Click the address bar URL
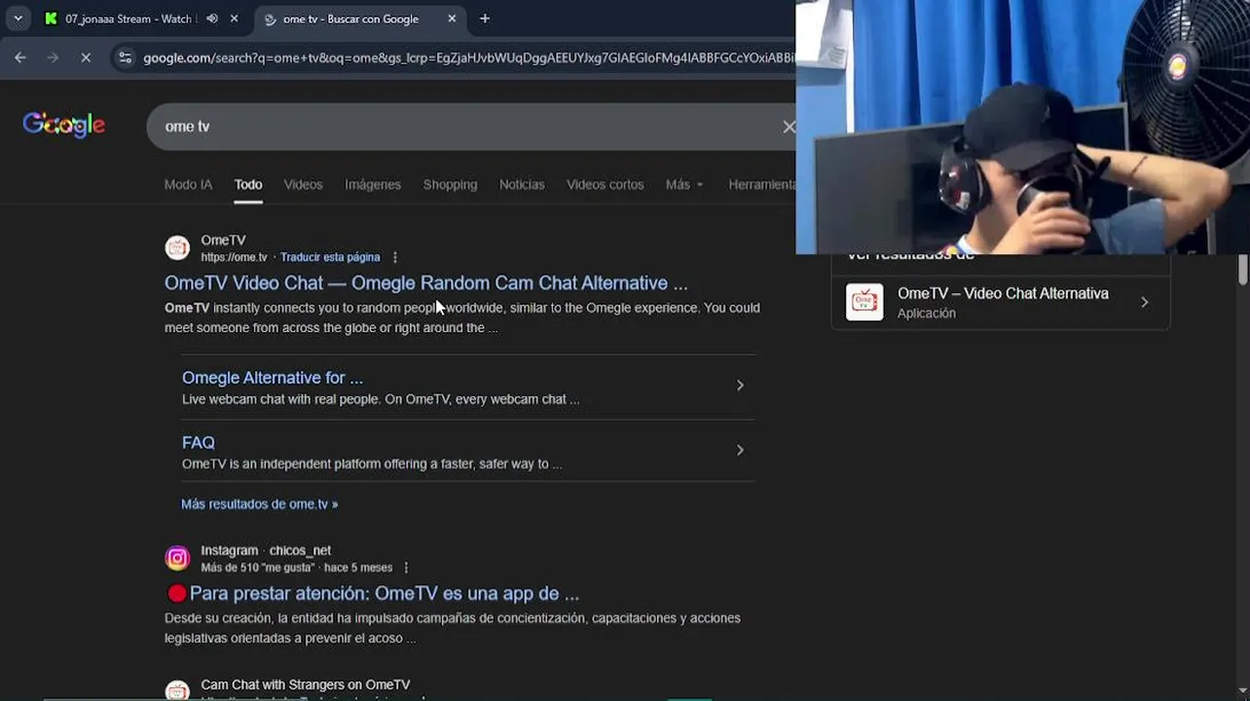 click(467, 58)
